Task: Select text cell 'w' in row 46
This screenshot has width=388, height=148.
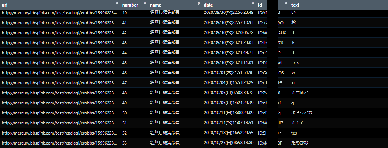Action: (338, 73)
